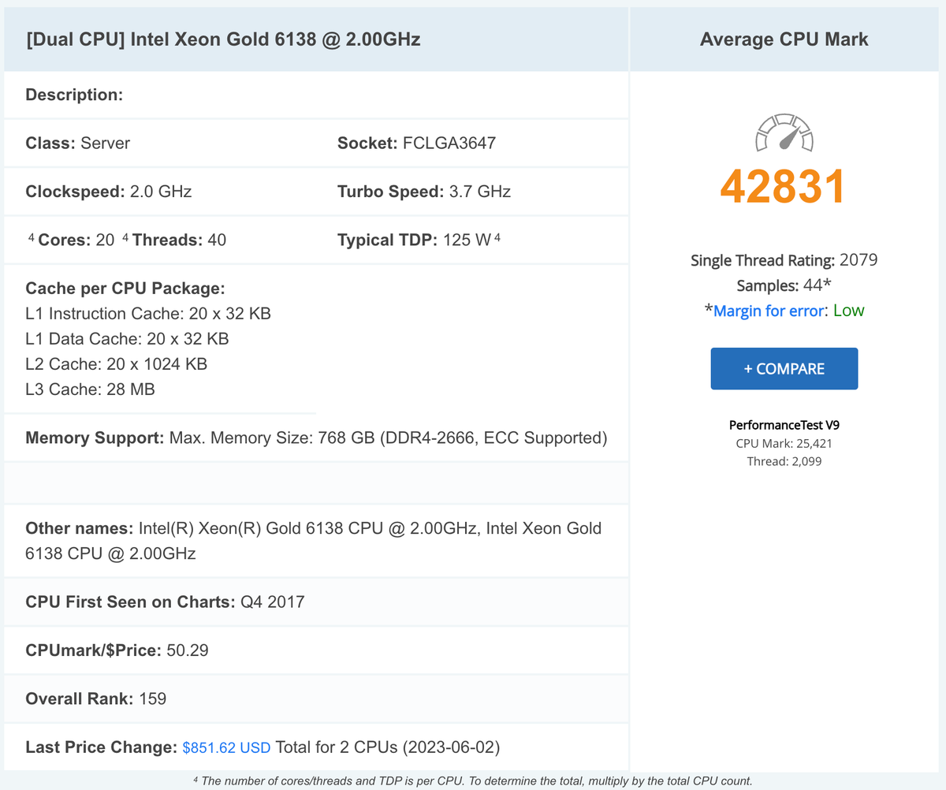Click the Samples 44* text
Image resolution: width=946 pixels, height=790 pixels.
784,285
